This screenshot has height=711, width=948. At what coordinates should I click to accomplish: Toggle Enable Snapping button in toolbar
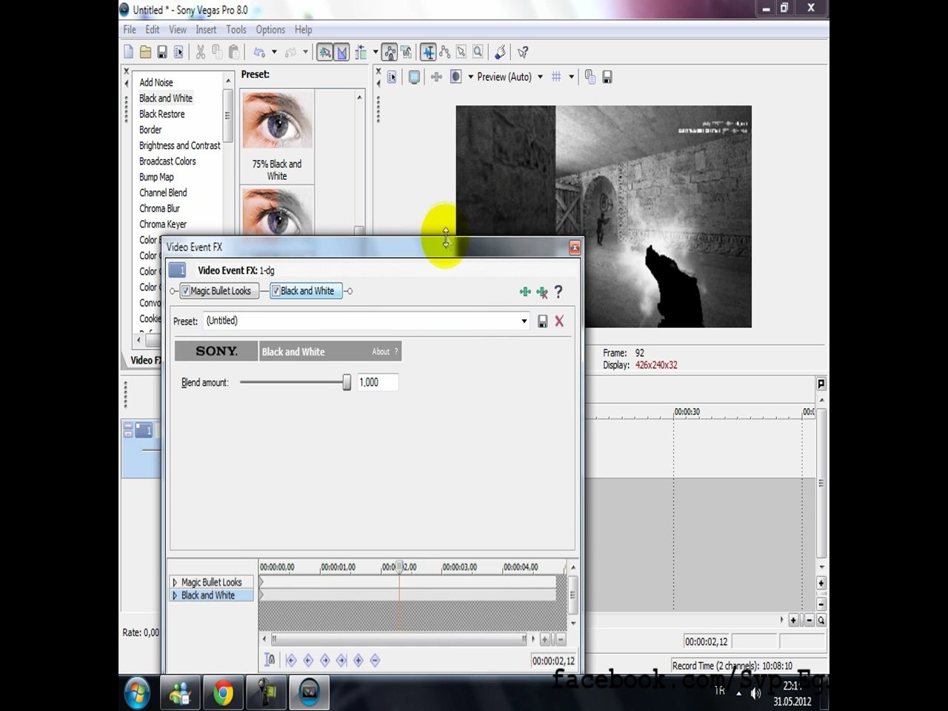tap(324, 52)
